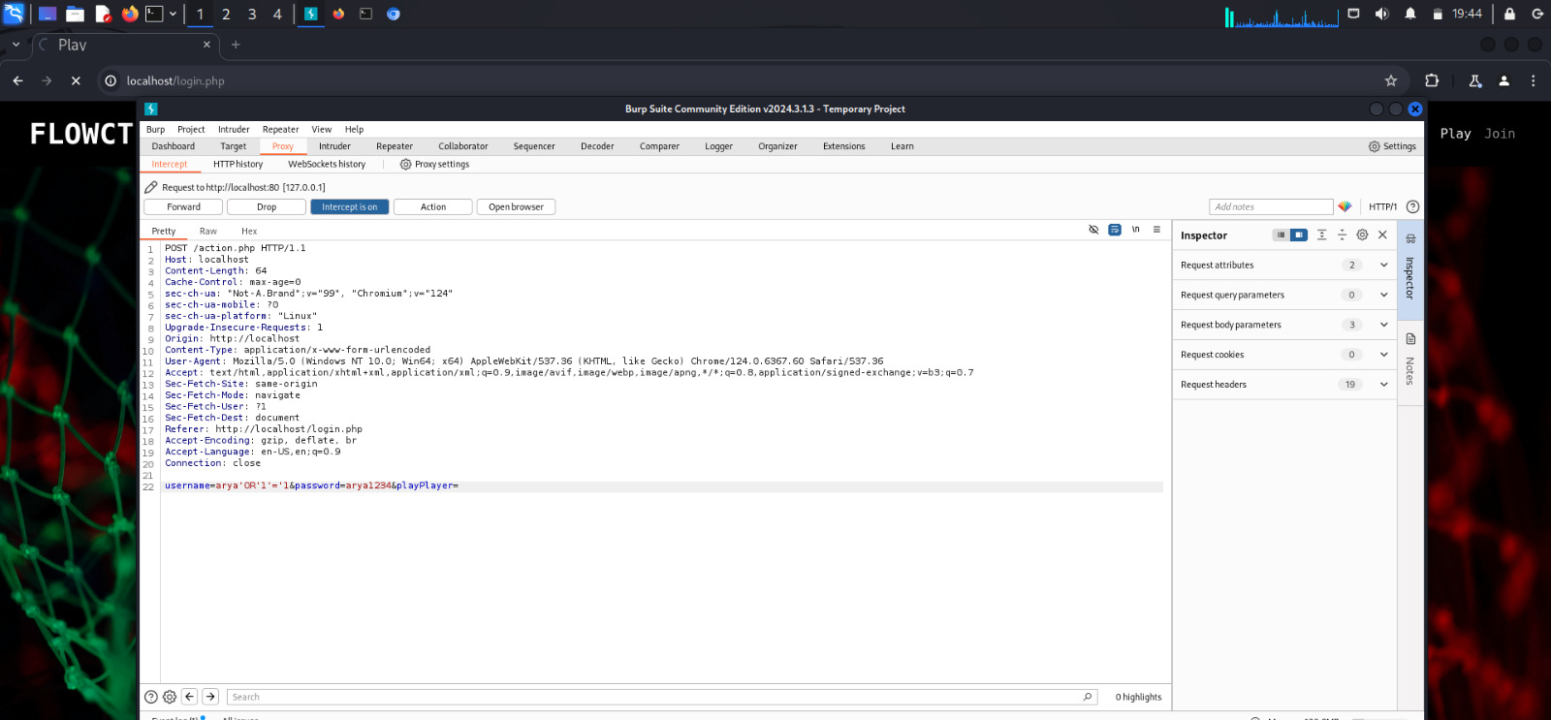Toggle the \n show-newlines button
This screenshot has width=1551, height=720.
(1135, 230)
